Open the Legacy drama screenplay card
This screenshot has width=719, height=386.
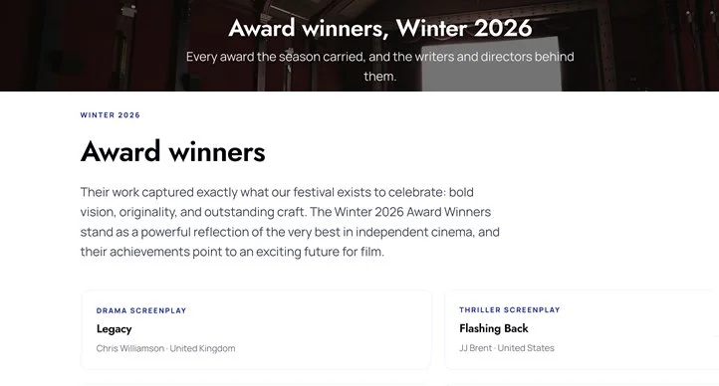(x=256, y=329)
